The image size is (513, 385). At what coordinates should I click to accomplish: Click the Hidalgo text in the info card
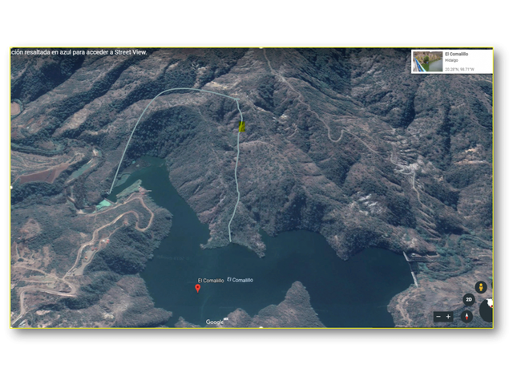click(x=451, y=61)
